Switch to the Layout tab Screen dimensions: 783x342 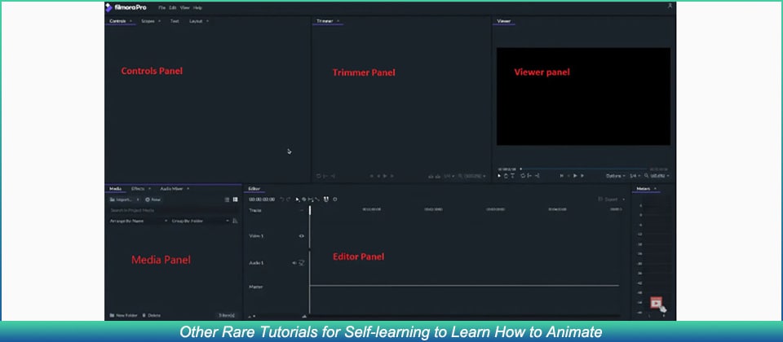196,21
